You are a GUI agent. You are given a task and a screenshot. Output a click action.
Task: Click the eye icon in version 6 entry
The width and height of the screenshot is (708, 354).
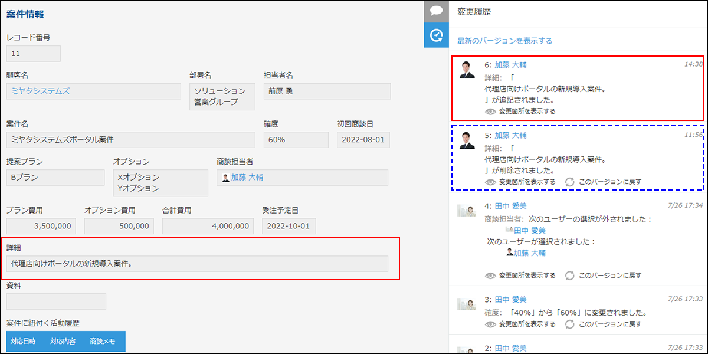tap(490, 111)
